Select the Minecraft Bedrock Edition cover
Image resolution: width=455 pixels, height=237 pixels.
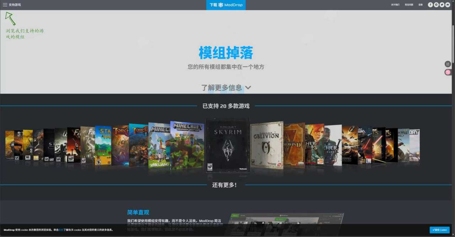pos(187,145)
